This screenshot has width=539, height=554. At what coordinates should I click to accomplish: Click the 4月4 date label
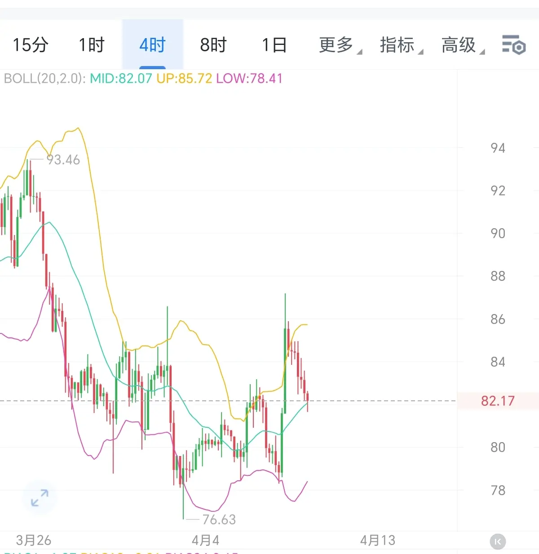206,540
